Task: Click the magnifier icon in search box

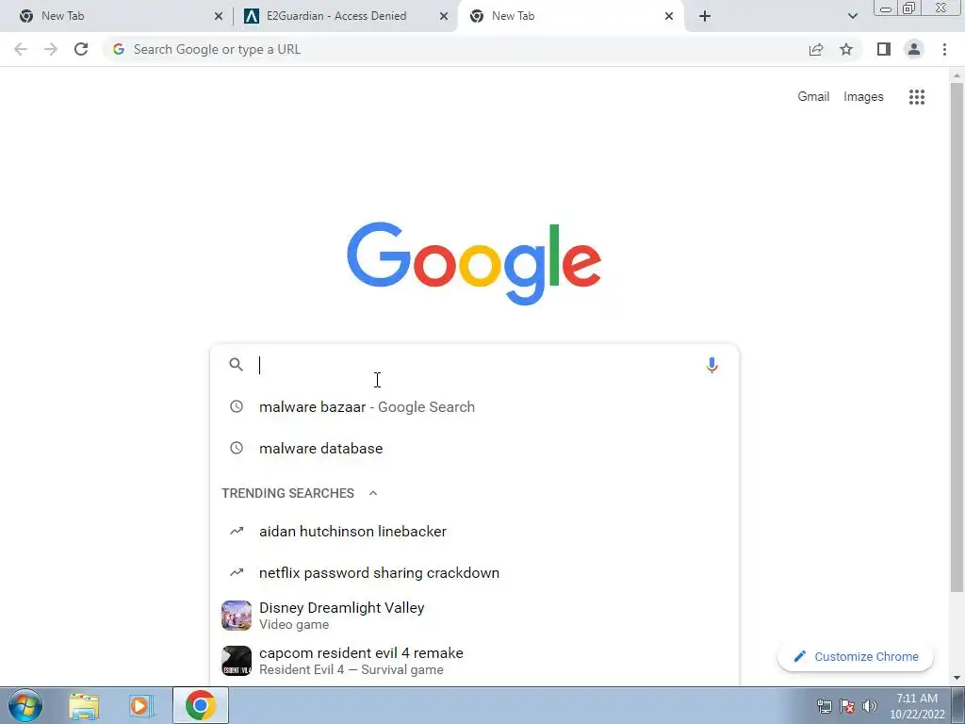Action: point(236,365)
